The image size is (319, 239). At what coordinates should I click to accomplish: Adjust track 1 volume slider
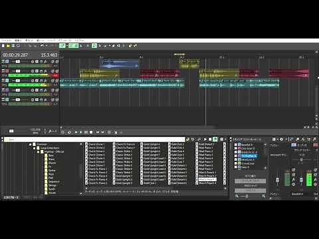point(18,62)
